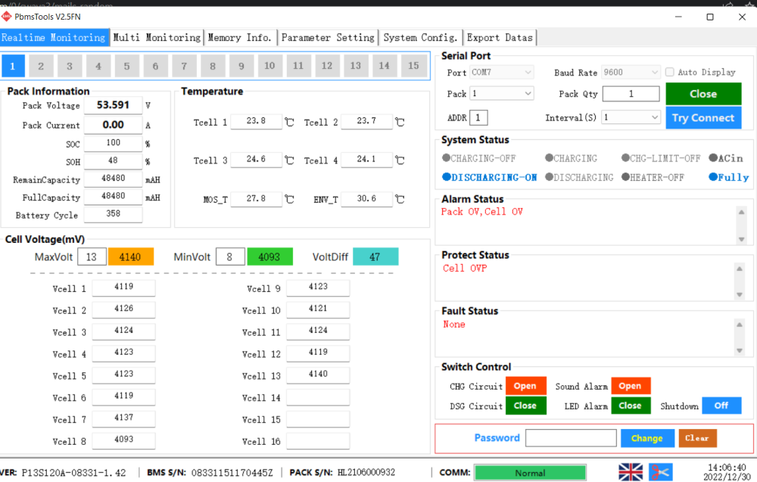Open the Export Datas tab
757x482 pixels.
(x=500, y=37)
